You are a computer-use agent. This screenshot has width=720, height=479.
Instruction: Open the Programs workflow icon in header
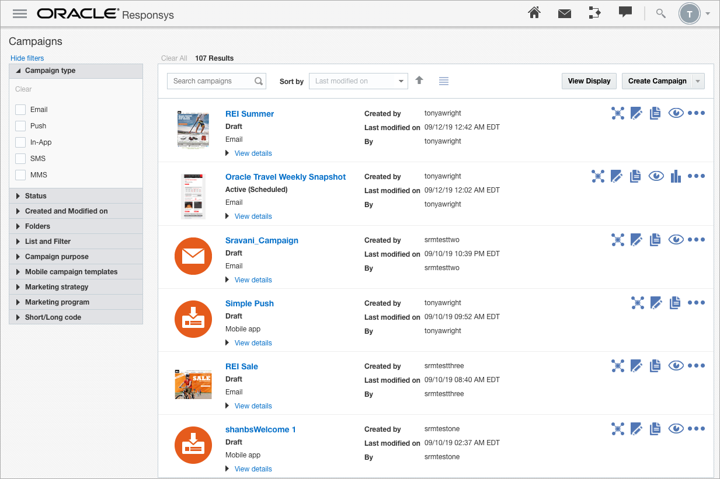[594, 13]
